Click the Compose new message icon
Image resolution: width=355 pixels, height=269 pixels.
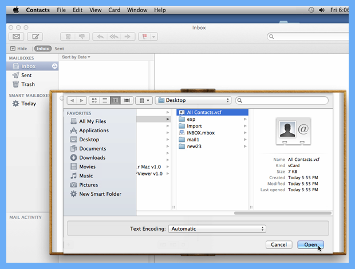point(35,37)
